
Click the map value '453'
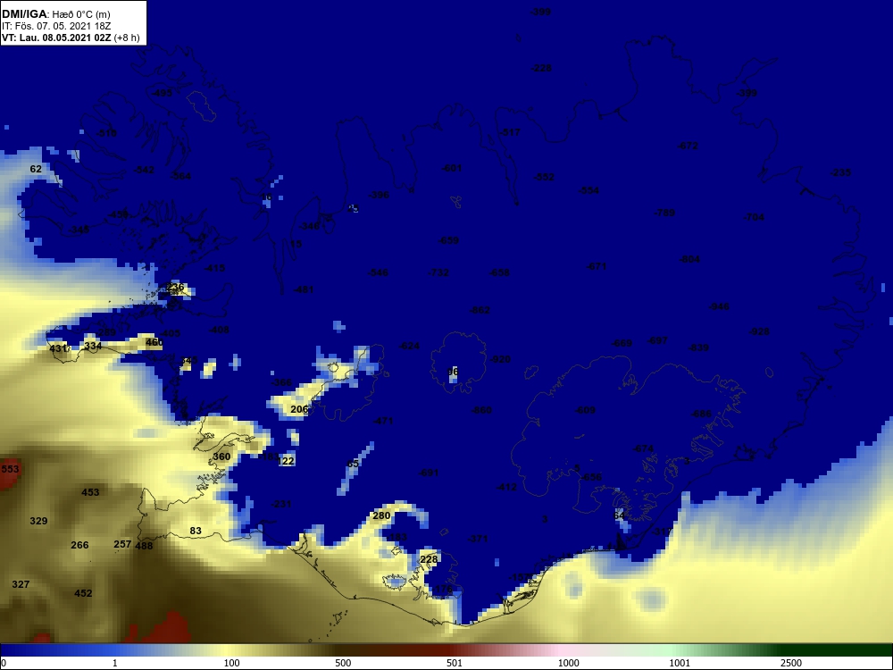[x=90, y=492]
